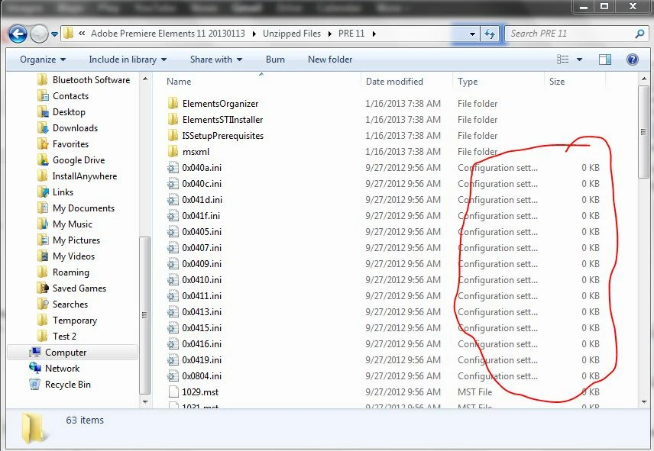Open the Help icon
Image resolution: width=654 pixels, height=451 pixels.
pyautogui.click(x=633, y=60)
